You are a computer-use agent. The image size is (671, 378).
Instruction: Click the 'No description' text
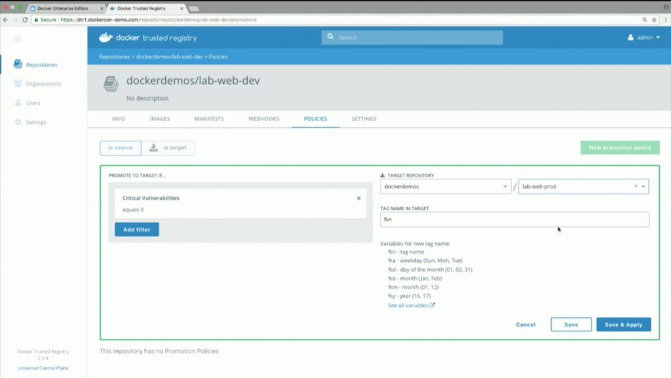[x=147, y=98]
